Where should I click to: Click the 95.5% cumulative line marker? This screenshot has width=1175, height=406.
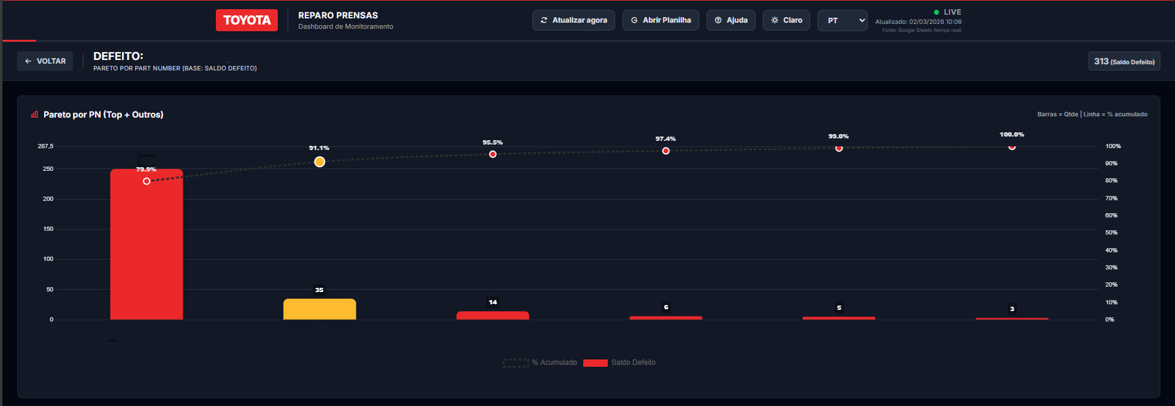pos(492,154)
